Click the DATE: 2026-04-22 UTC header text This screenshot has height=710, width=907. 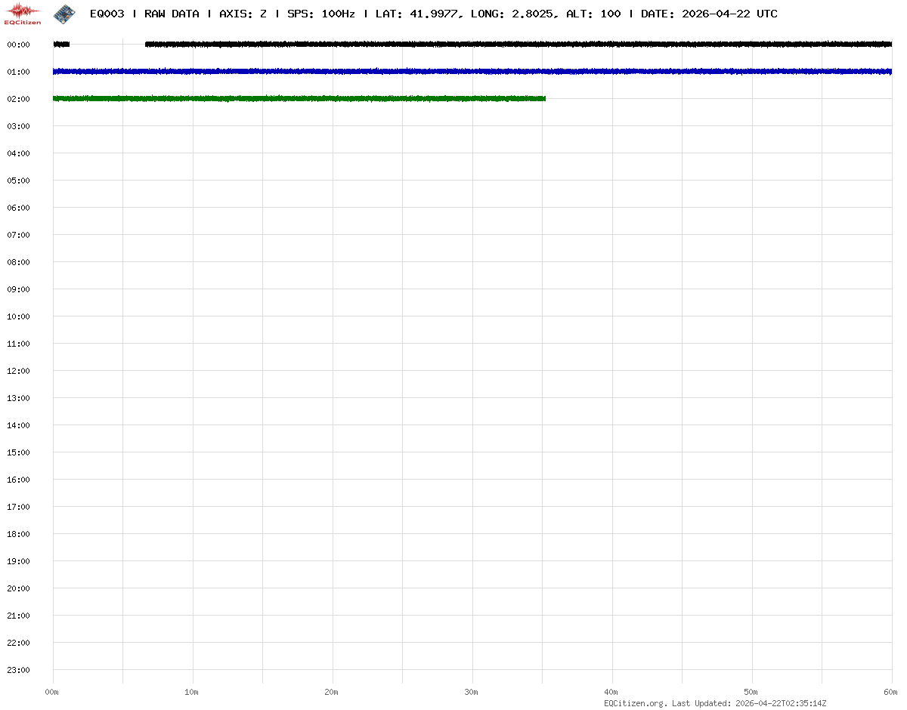coord(709,14)
